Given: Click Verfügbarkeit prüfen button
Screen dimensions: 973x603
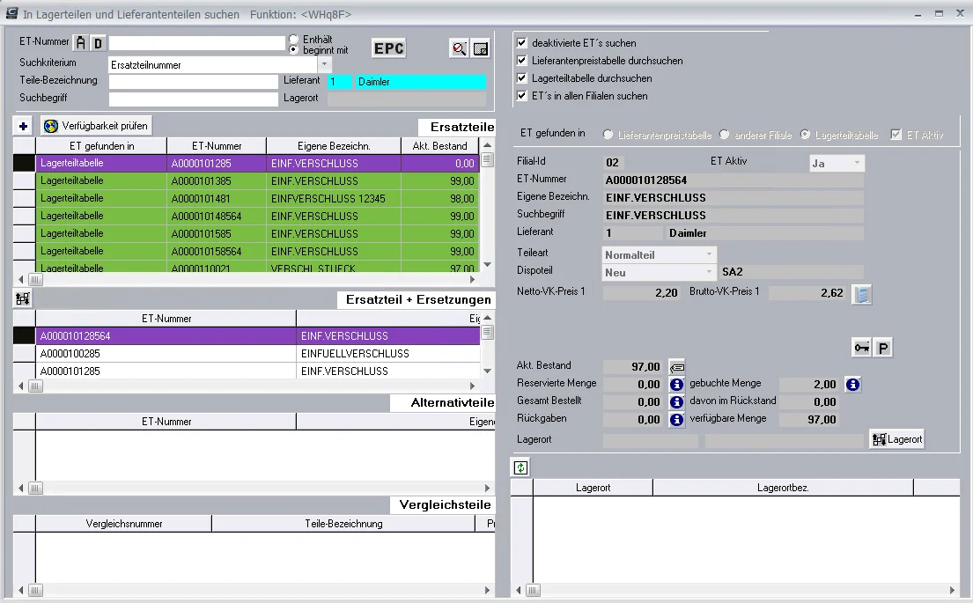Looking at the screenshot, I should coord(96,126).
